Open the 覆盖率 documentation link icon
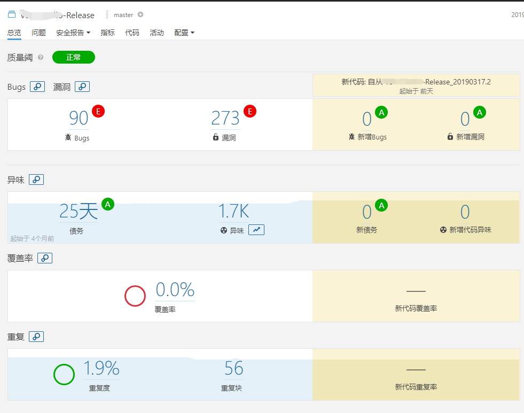Viewport: 524px width, 413px height. (x=45, y=258)
